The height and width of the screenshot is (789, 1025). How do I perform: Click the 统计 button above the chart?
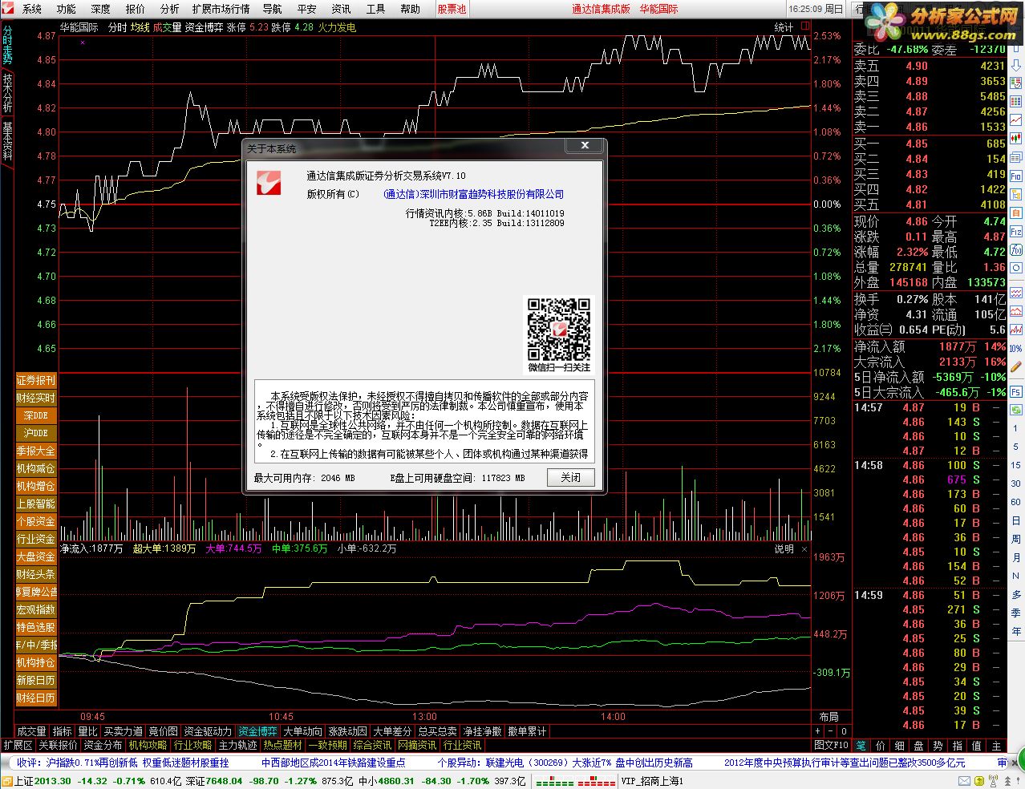tap(784, 27)
